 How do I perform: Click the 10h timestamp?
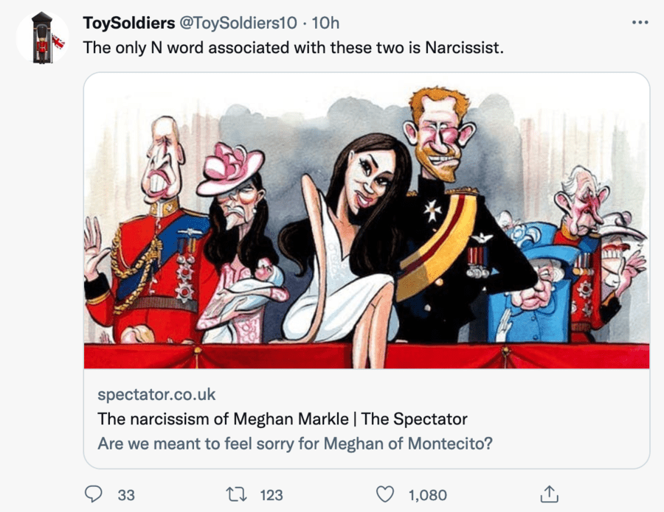click(325, 23)
